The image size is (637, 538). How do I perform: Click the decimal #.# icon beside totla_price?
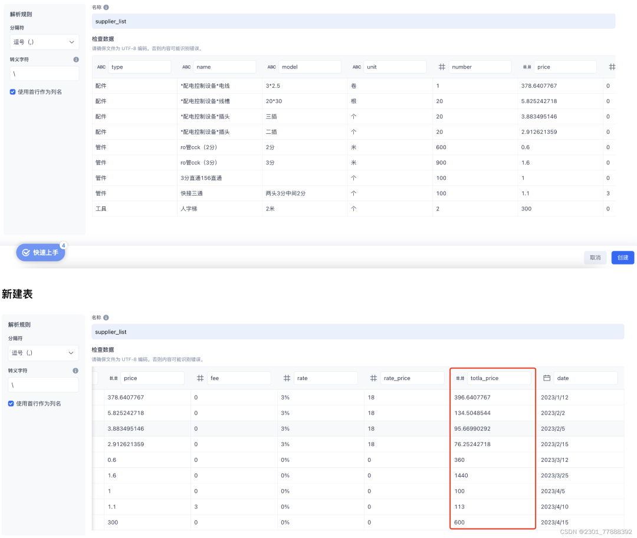click(460, 378)
